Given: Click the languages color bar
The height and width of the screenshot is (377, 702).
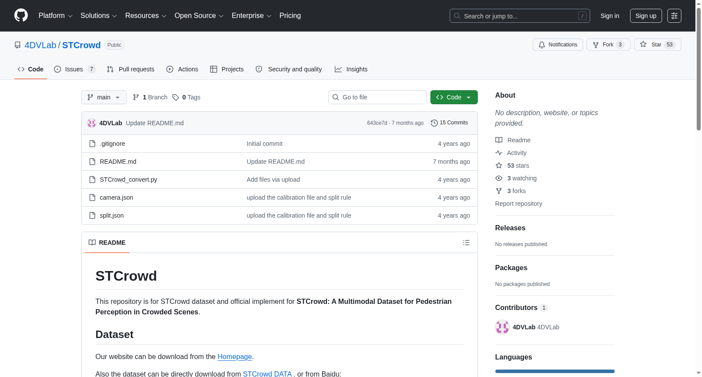Looking at the screenshot, I should [x=555, y=371].
